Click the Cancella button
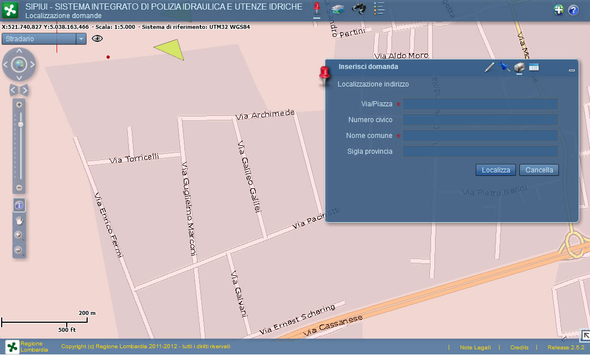The width and height of the screenshot is (590, 355). pyautogui.click(x=539, y=170)
